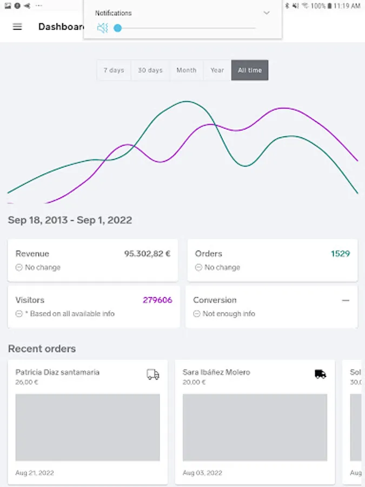Select the 7 days range tab
Screen dimensions: 365x487
point(114,70)
